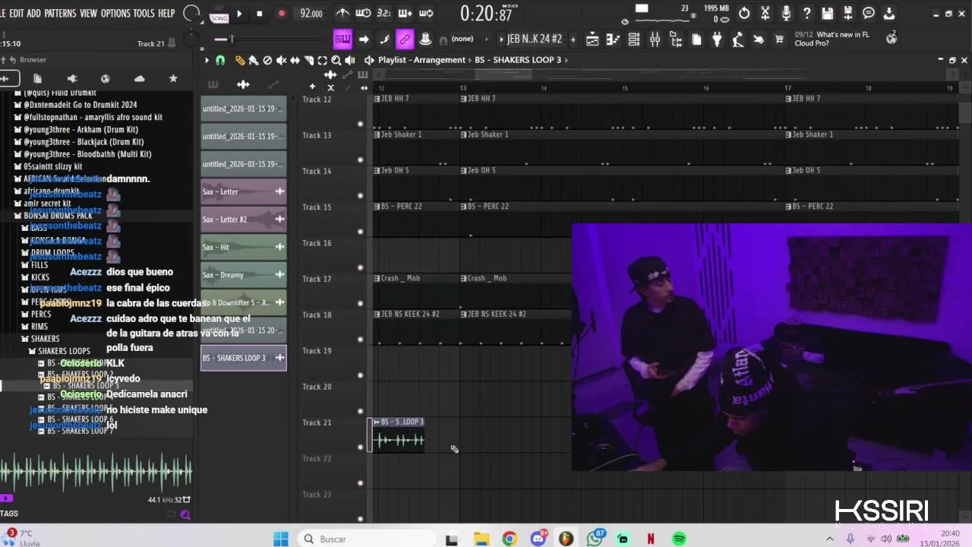
Task: Open the Playlist - Arrangement breadcrumb menu
Action: 421,60
